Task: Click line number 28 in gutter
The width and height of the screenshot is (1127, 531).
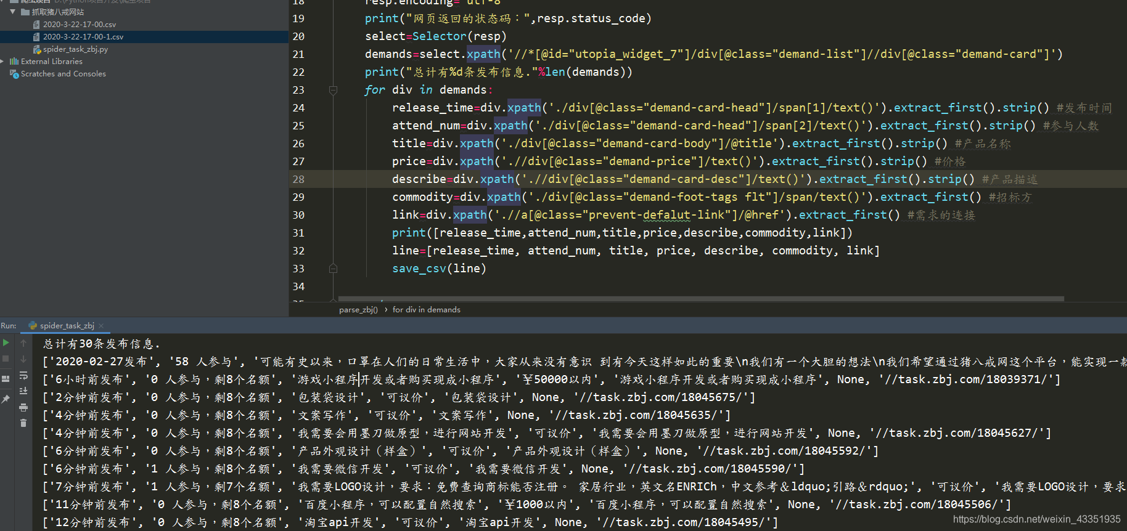Action: 298,179
